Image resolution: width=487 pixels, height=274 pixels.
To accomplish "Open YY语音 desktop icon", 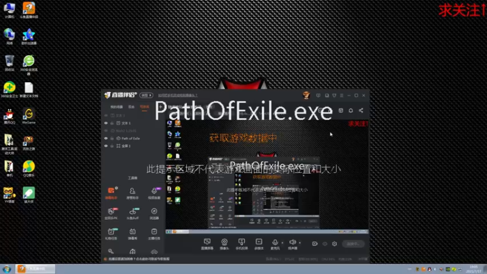I will click(x=10, y=195).
